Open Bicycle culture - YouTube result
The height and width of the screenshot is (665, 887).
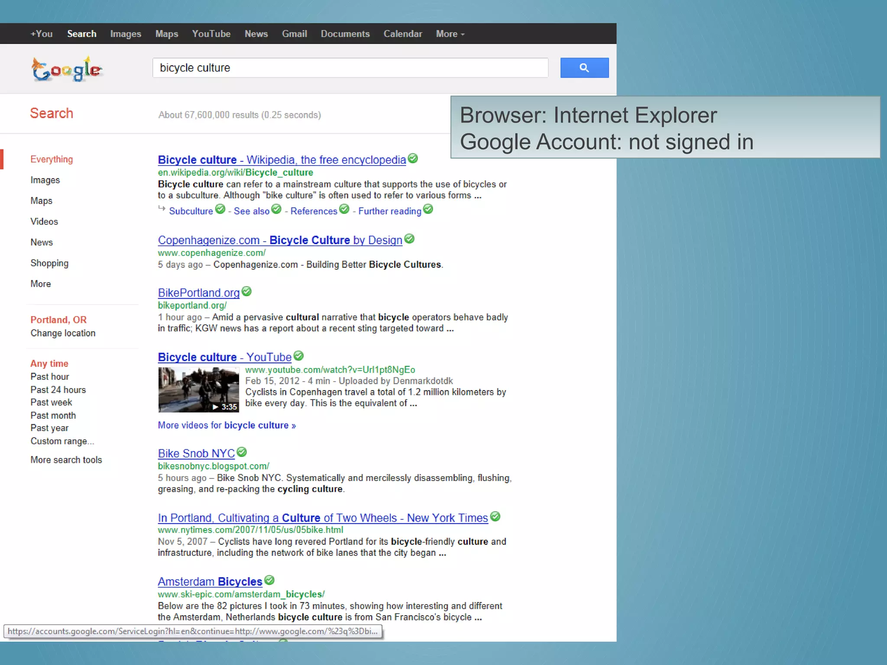225,357
